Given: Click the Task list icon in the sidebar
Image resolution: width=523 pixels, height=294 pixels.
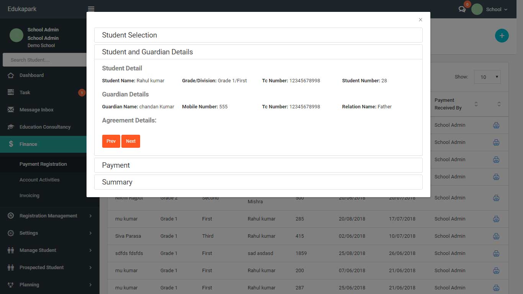Looking at the screenshot, I should pos(11,92).
